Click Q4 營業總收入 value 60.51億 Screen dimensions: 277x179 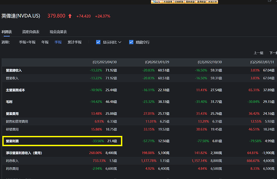pyautogui.click(x=164, y=70)
